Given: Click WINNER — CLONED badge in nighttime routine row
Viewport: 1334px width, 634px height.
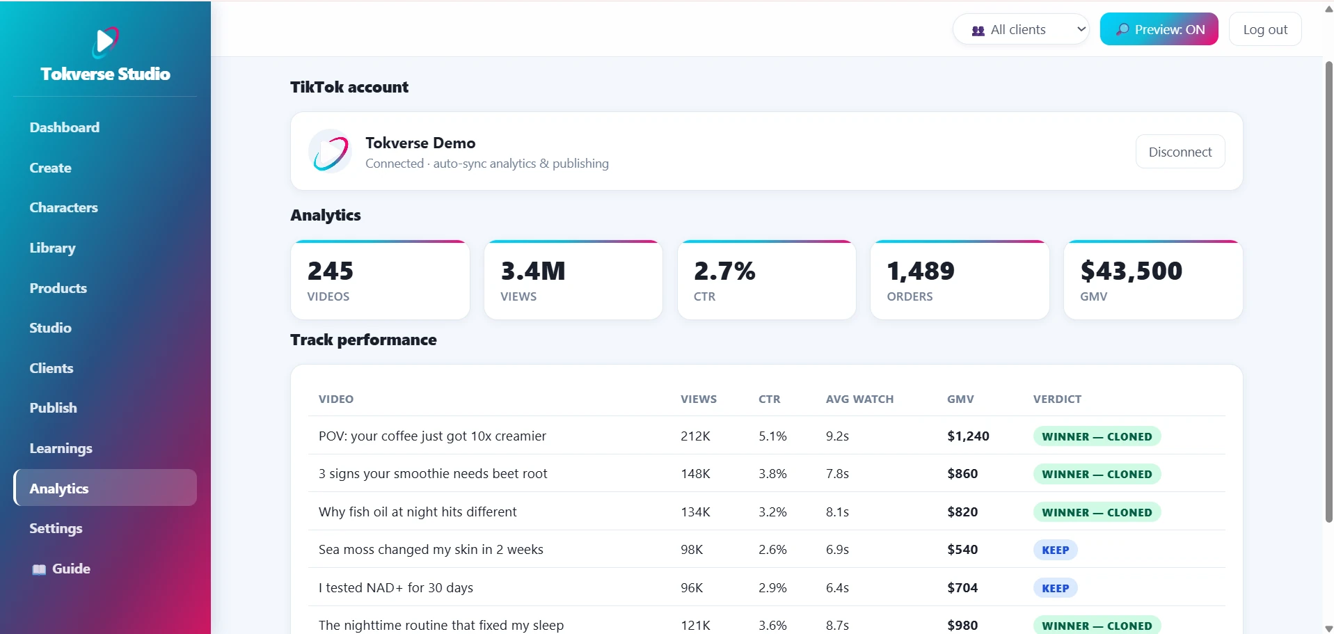Looking at the screenshot, I should click(x=1097, y=625).
